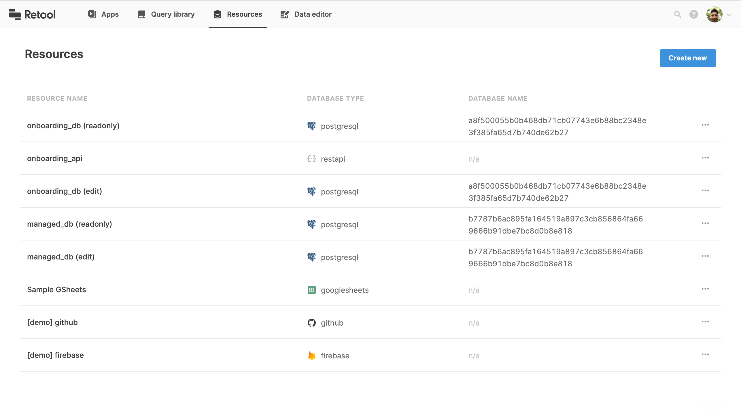Click the GitHub icon in demo github row

(311, 323)
